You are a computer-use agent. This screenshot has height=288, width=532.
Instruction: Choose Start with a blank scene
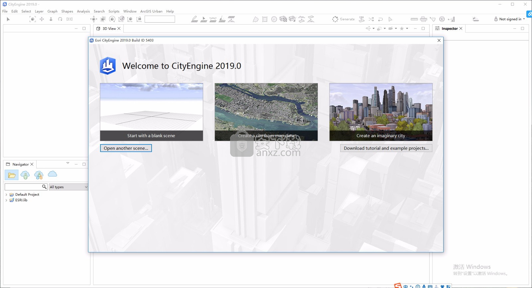click(x=151, y=112)
